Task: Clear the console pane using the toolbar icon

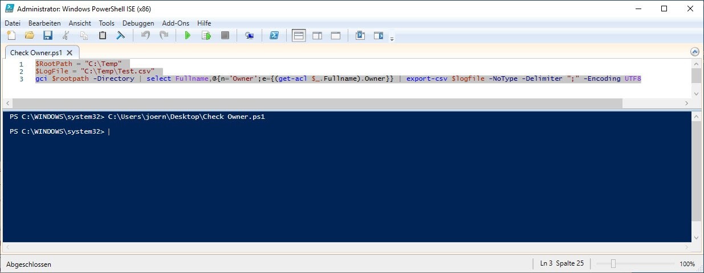Action: coord(121,36)
